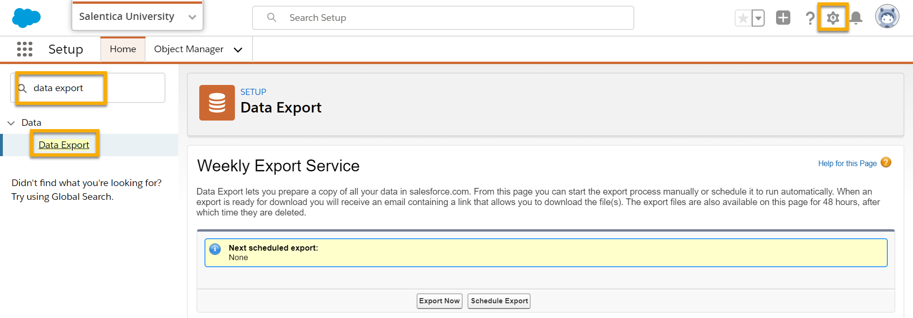This screenshot has height=318, width=913.
Task: Click the Quick Find magnifier icon
Action: tap(22, 88)
